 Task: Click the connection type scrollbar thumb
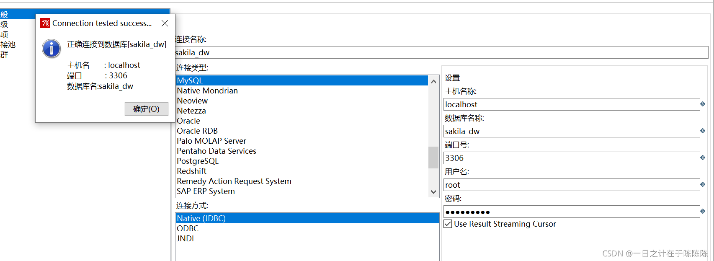pyautogui.click(x=433, y=157)
